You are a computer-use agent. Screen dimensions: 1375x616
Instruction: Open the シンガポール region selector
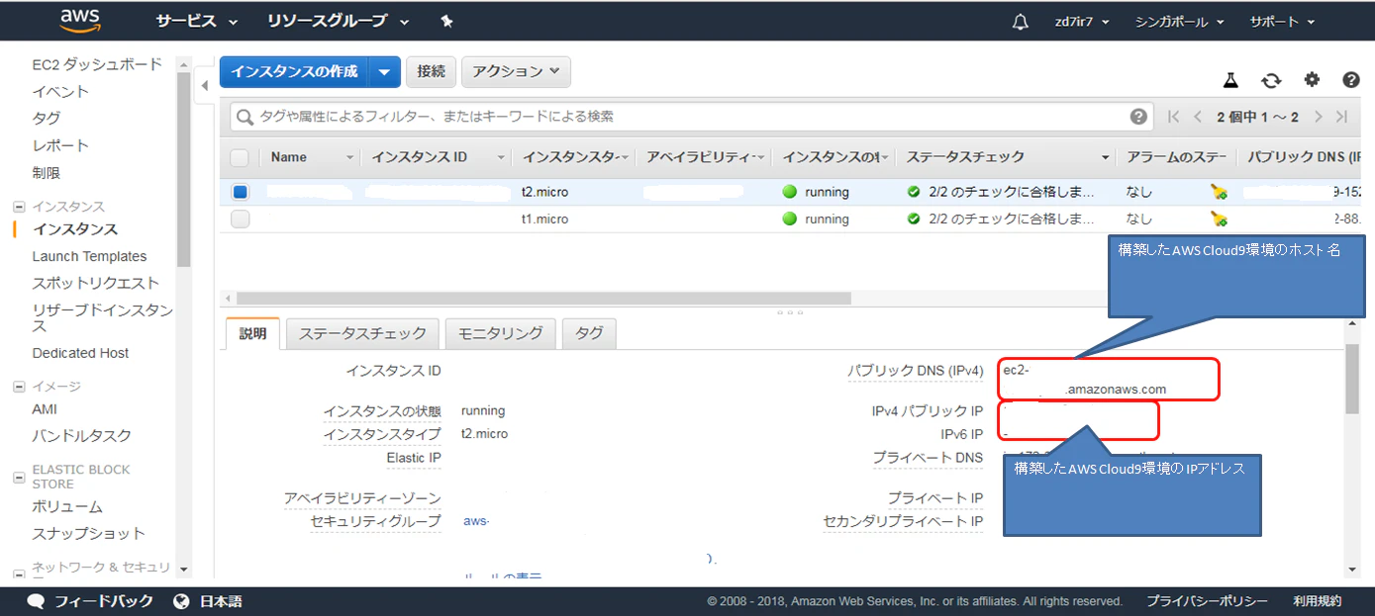[x=1180, y=21]
